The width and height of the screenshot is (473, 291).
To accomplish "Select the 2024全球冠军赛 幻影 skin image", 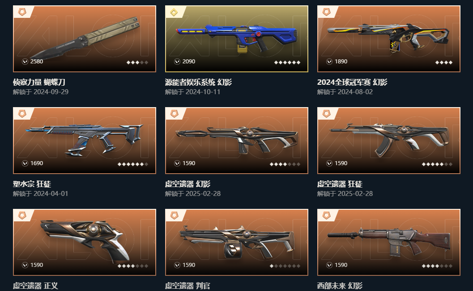I will click(389, 39).
